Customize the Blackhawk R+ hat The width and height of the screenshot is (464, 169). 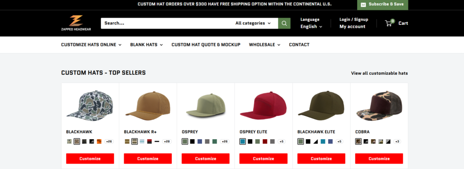click(x=148, y=159)
